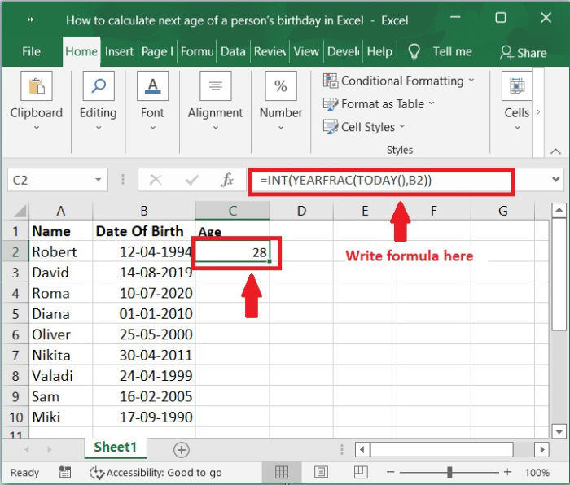Open the Name Box dropdown arrow
Viewport: 570px width, 485px height.
tap(99, 180)
